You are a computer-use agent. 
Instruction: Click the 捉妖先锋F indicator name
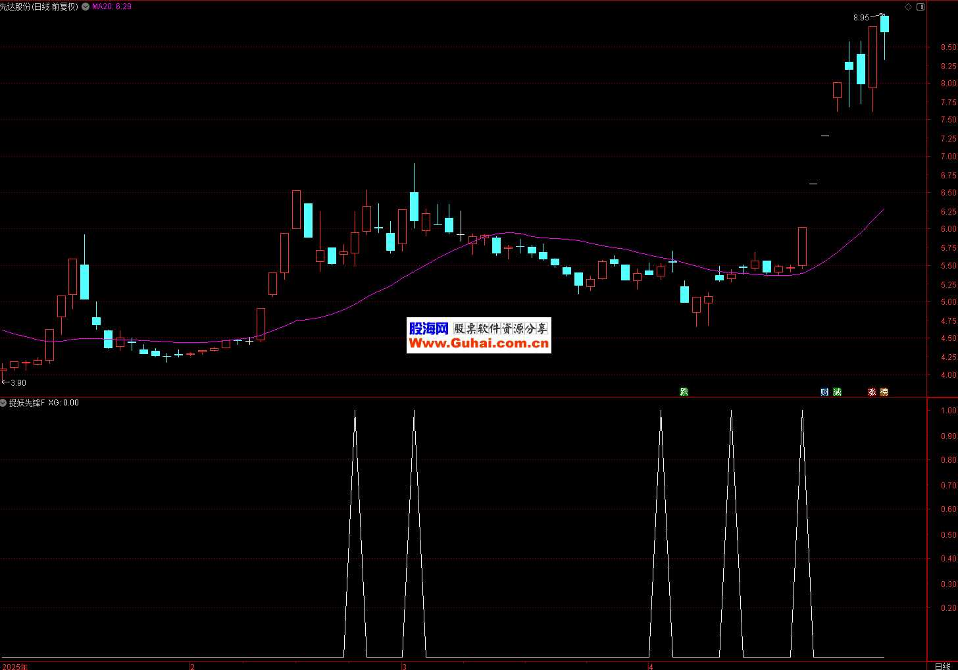tap(27, 403)
